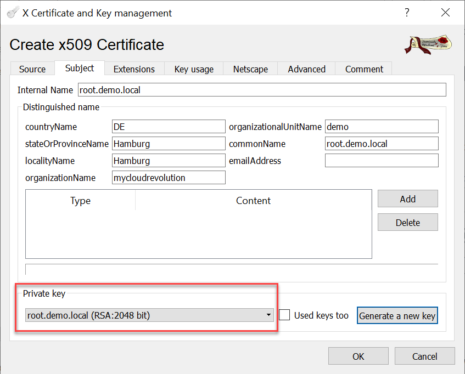This screenshot has height=374, width=465.
Task: Select the Type column header
Action: click(80, 201)
